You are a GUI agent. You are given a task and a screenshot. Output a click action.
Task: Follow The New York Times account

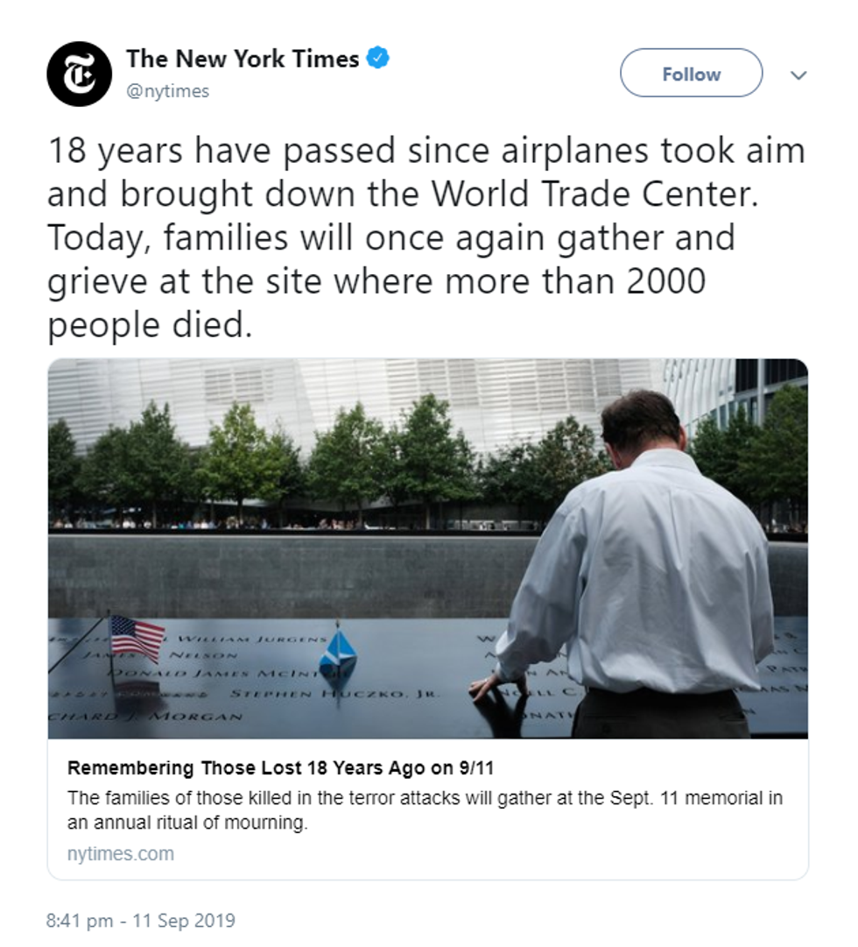(692, 73)
